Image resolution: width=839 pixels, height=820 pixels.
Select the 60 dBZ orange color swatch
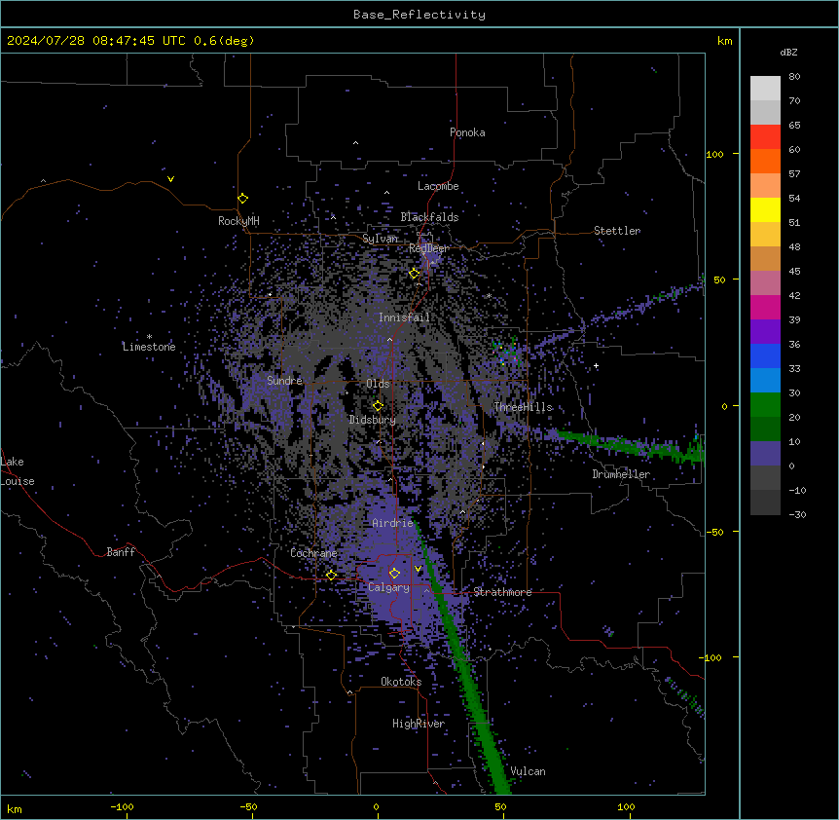coord(765,161)
